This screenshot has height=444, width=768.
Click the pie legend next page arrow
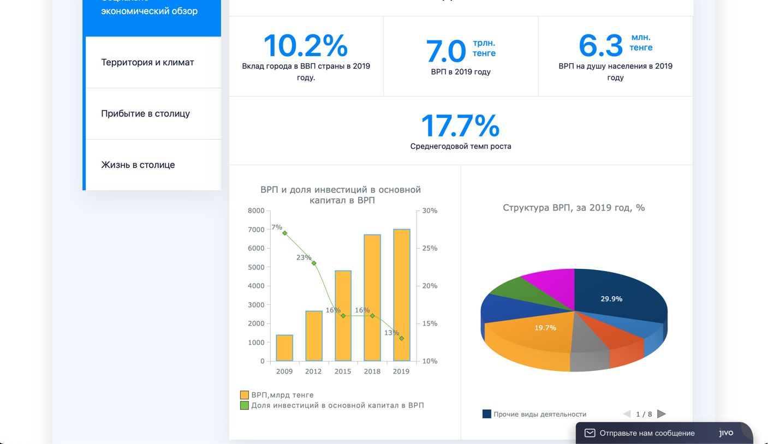pos(662,414)
